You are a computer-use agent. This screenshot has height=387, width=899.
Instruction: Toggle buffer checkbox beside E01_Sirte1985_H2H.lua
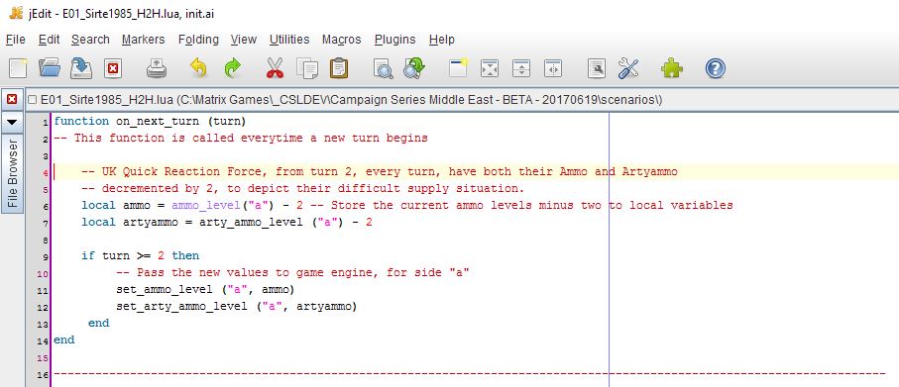[x=33, y=100]
